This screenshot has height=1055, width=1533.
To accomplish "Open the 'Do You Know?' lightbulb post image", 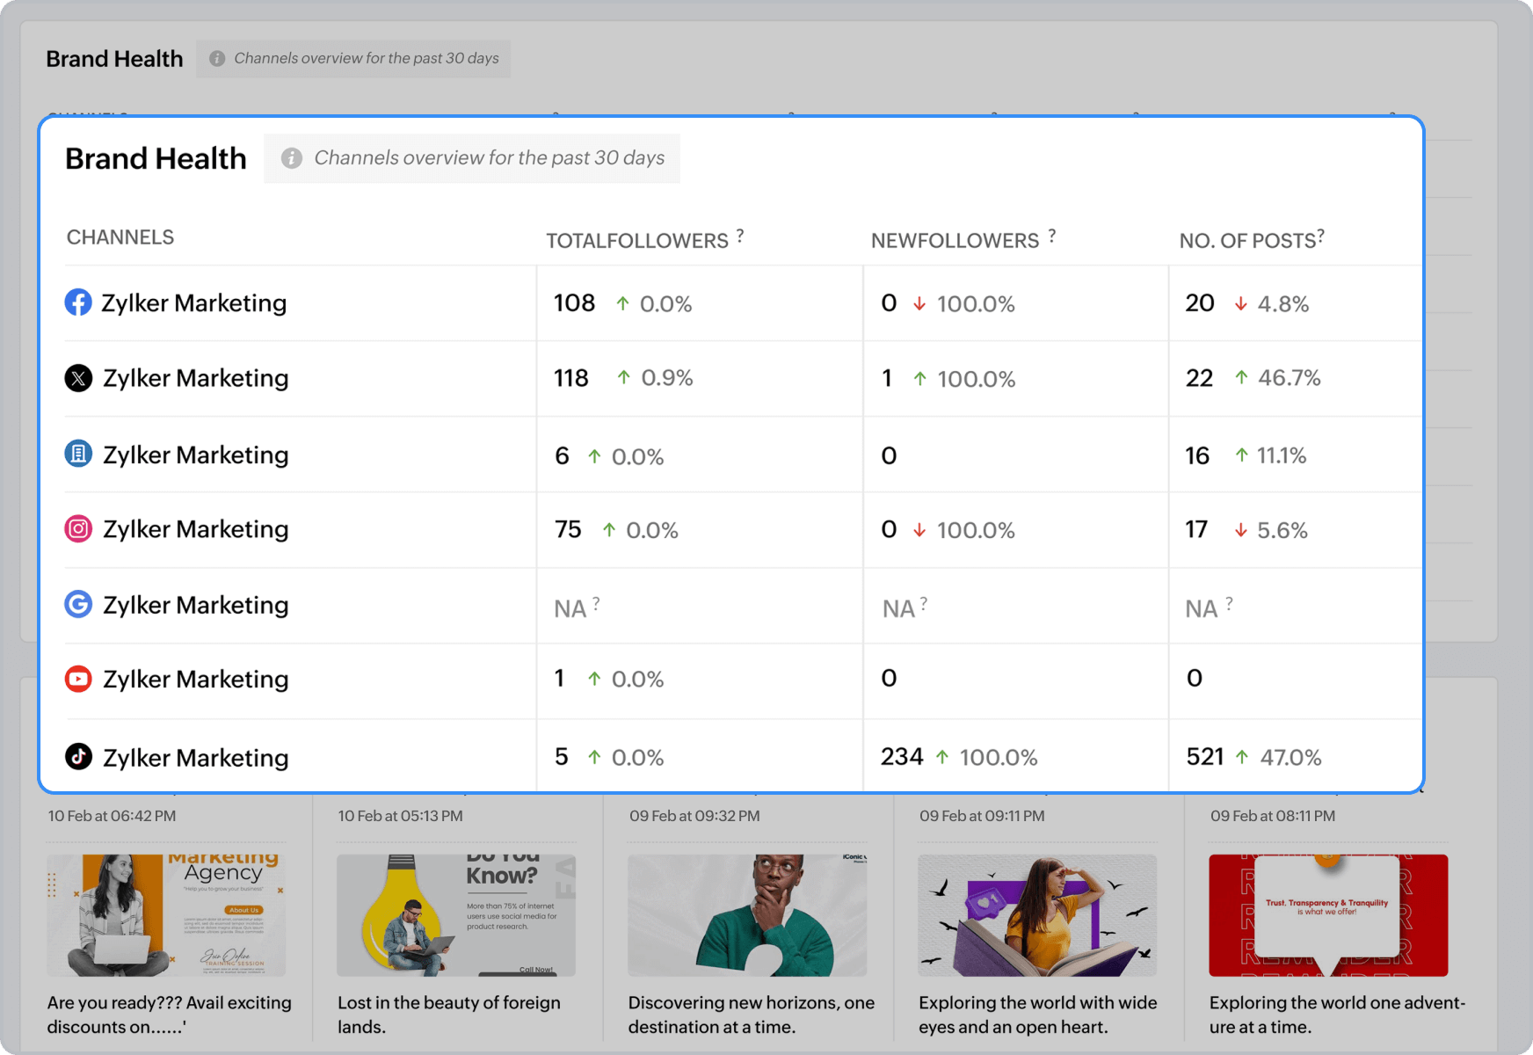I will tap(456, 915).
